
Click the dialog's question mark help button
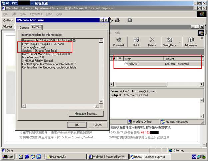101,20
